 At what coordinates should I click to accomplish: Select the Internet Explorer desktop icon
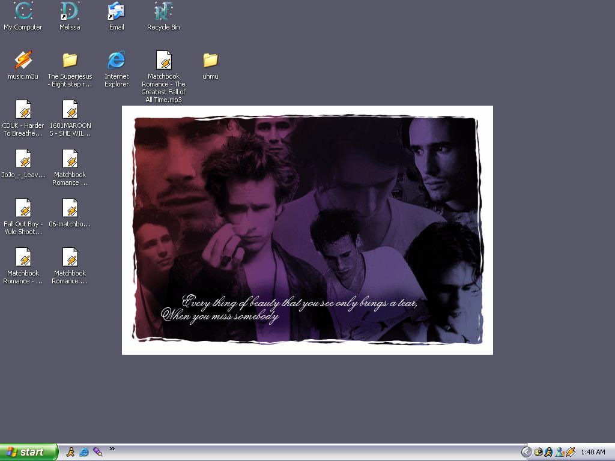coord(117,61)
